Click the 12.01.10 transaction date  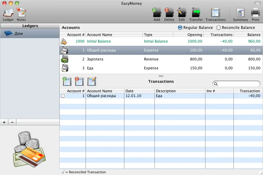click(133, 96)
